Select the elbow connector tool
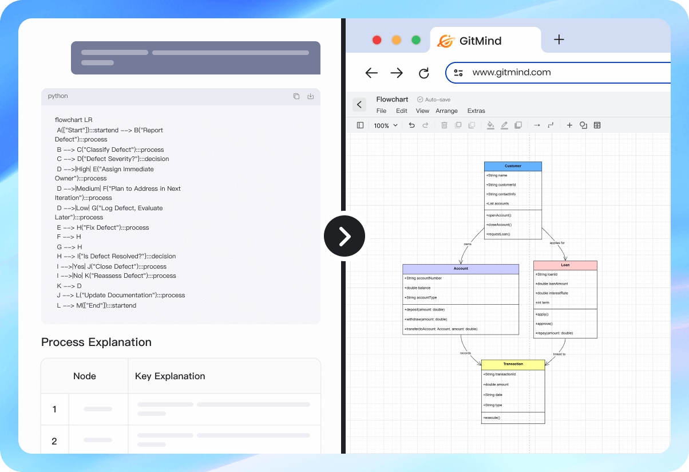Image resolution: width=689 pixels, height=472 pixels. [x=551, y=125]
